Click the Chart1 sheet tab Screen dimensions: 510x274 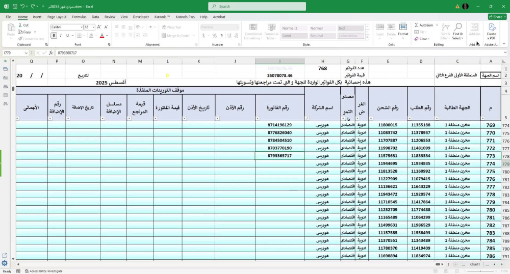475,264
